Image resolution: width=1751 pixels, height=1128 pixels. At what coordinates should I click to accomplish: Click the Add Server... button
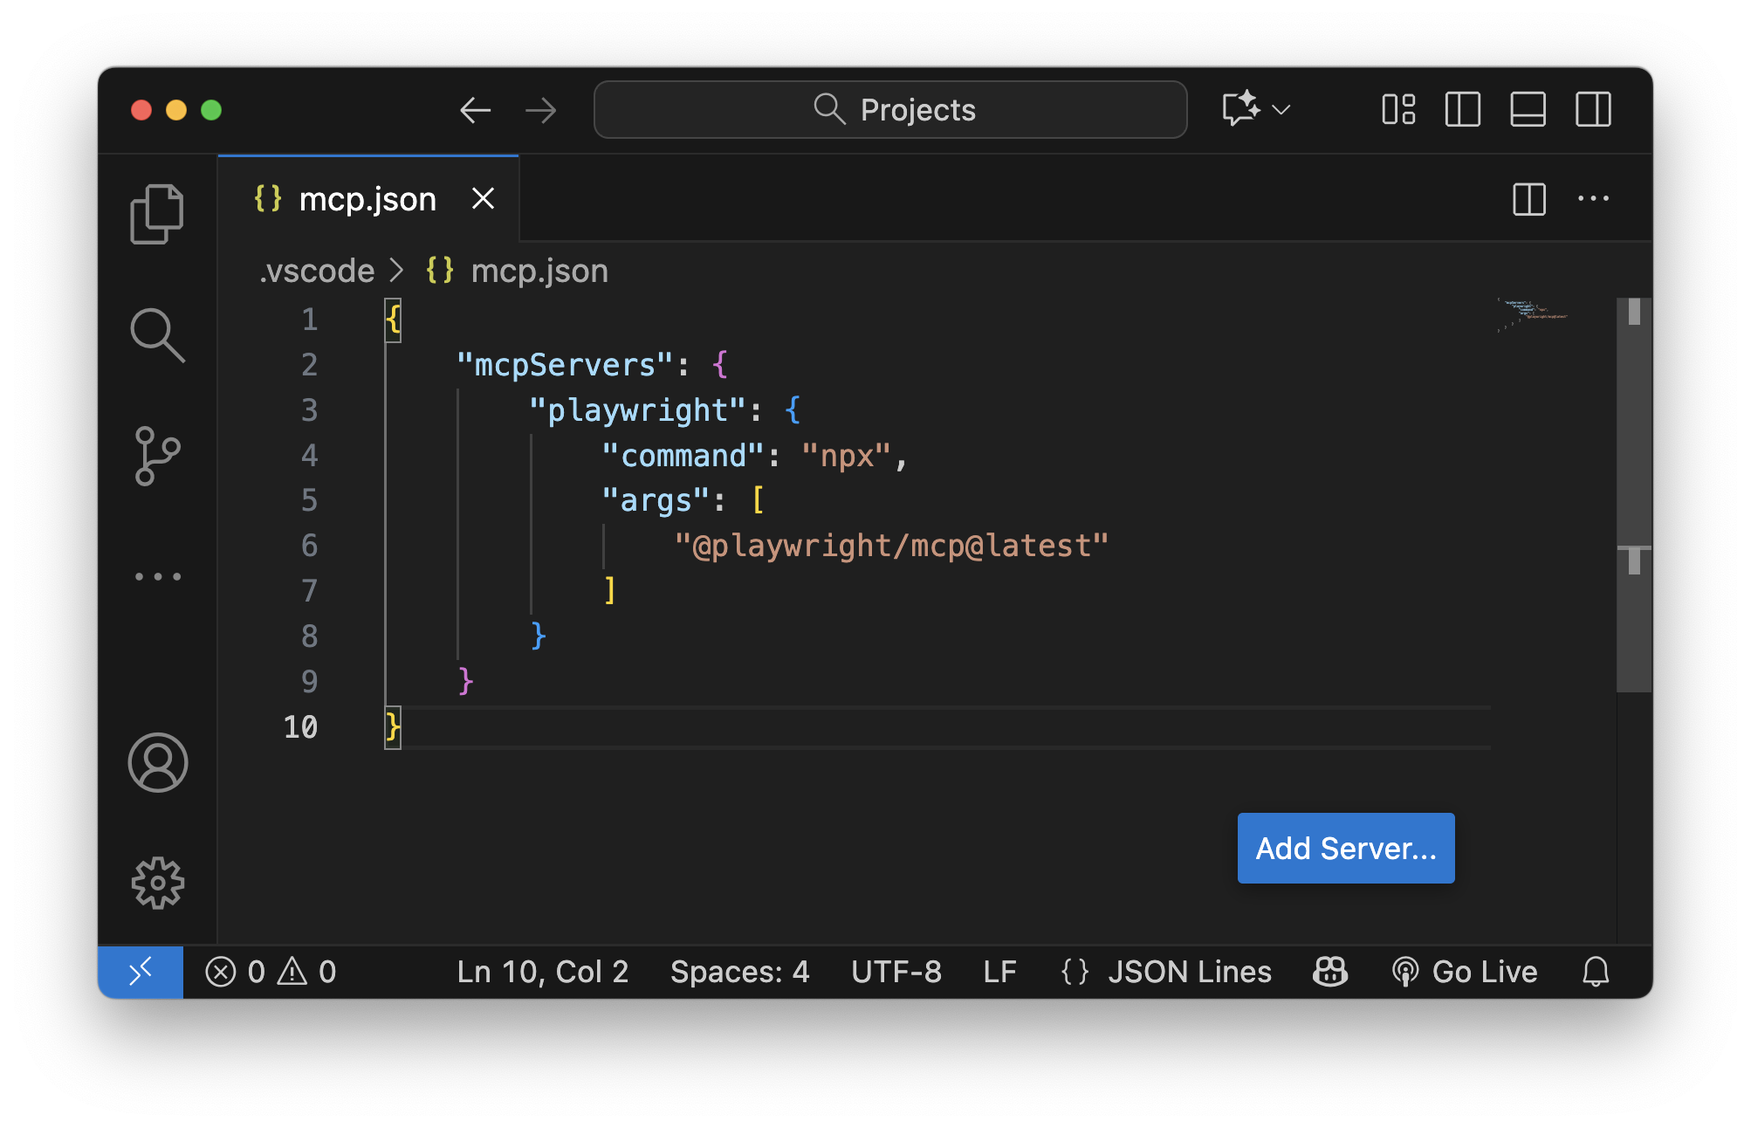[1345, 848]
